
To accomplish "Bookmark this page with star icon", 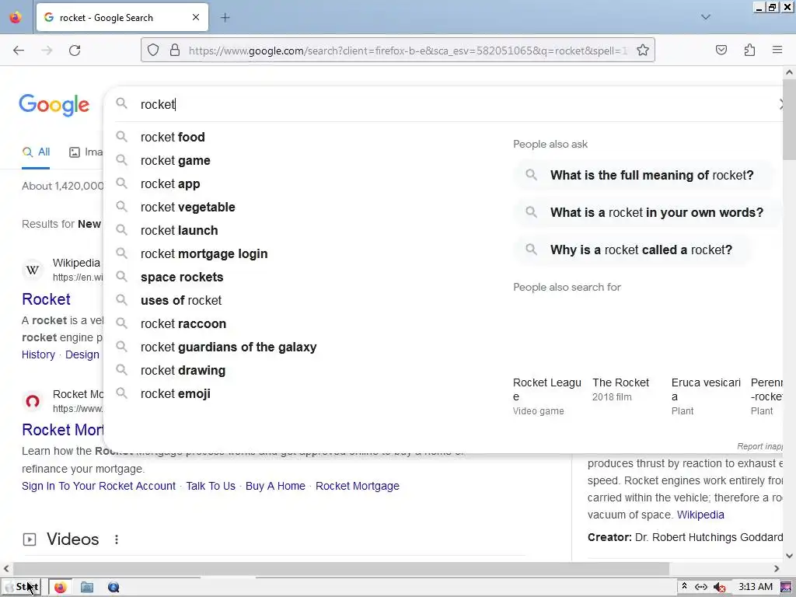I will tap(643, 51).
